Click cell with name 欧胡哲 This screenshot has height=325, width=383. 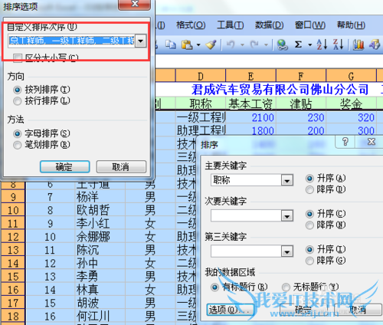coord(100,210)
